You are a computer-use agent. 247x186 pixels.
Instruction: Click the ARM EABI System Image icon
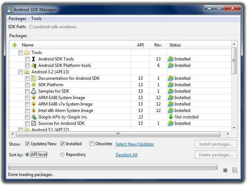pos(34,98)
